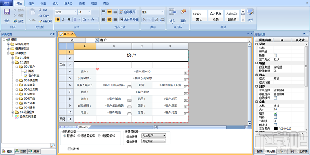Open the 数据 tab at panel bottom
The width and height of the screenshot is (310, 155).
(x=21, y=151)
